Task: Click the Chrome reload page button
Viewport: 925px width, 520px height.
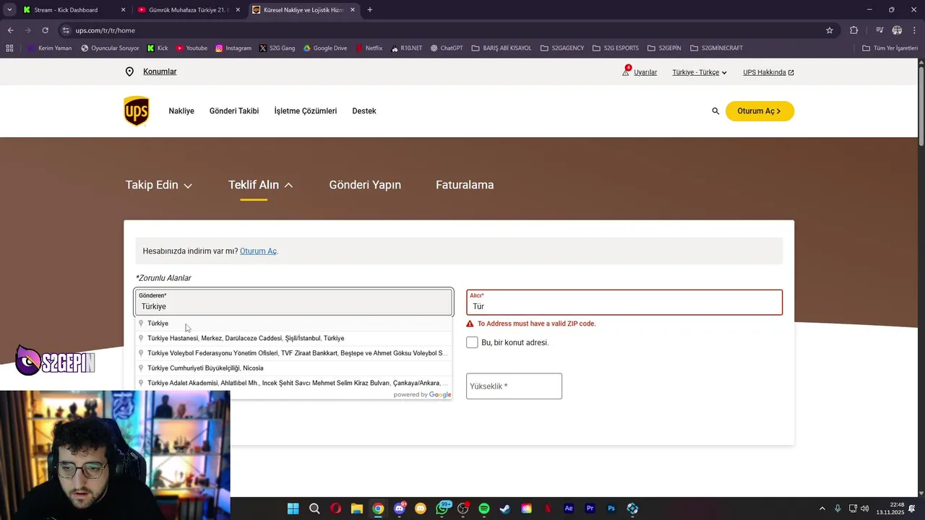Action: pos(45,30)
